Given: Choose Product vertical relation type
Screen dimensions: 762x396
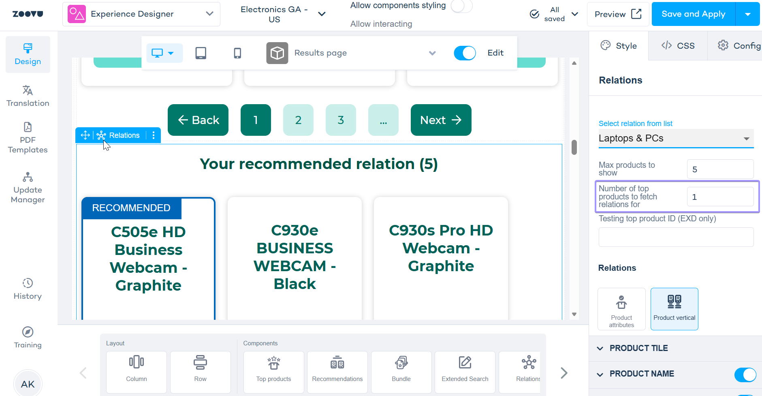Looking at the screenshot, I should pyautogui.click(x=674, y=309).
